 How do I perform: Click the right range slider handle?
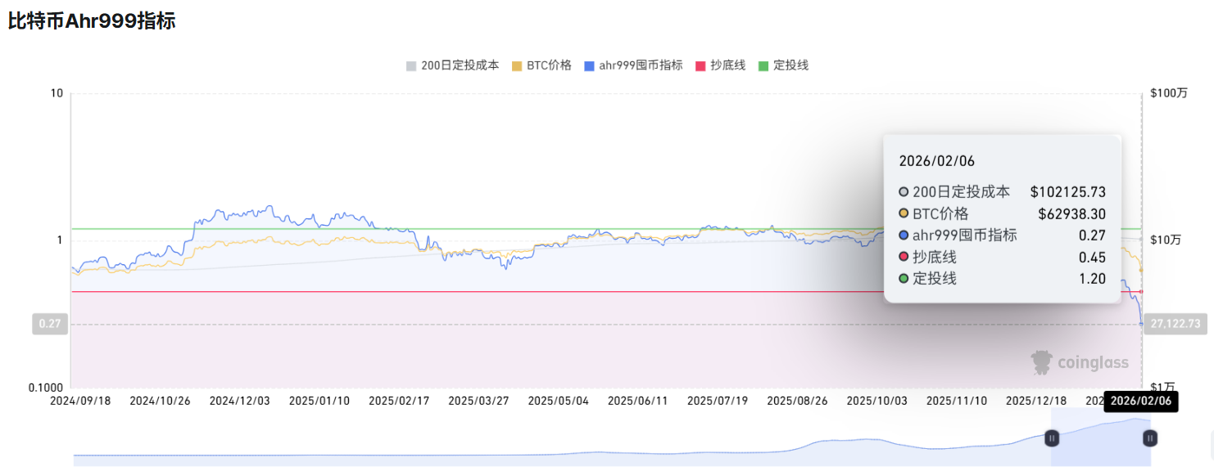pyautogui.click(x=1150, y=438)
